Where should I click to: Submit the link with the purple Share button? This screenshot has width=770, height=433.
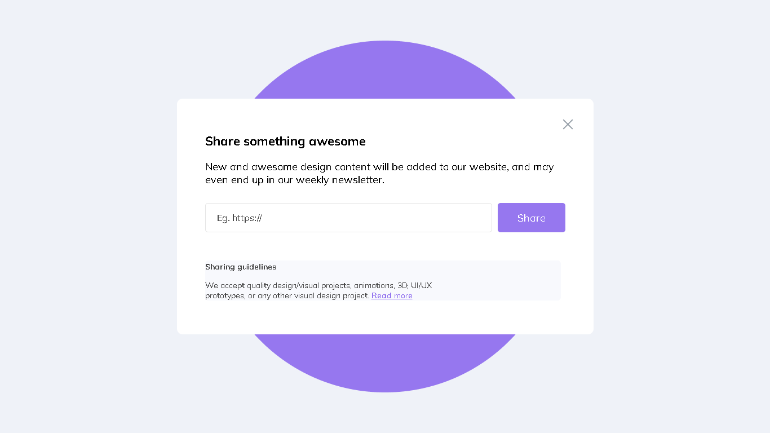531,218
